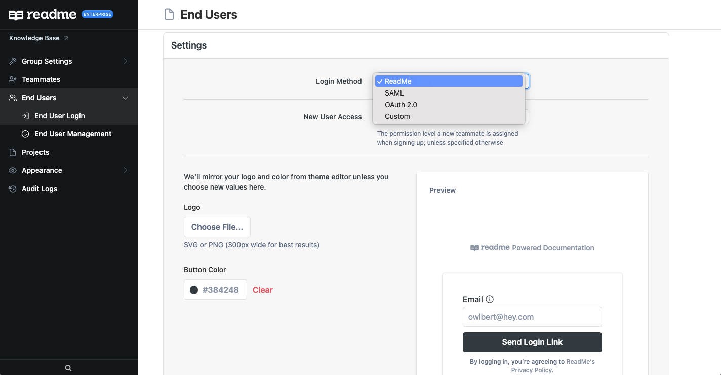Click the page icon beside End Users title
Image resolution: width=721 pixels, height=375 pixels.
169,14
